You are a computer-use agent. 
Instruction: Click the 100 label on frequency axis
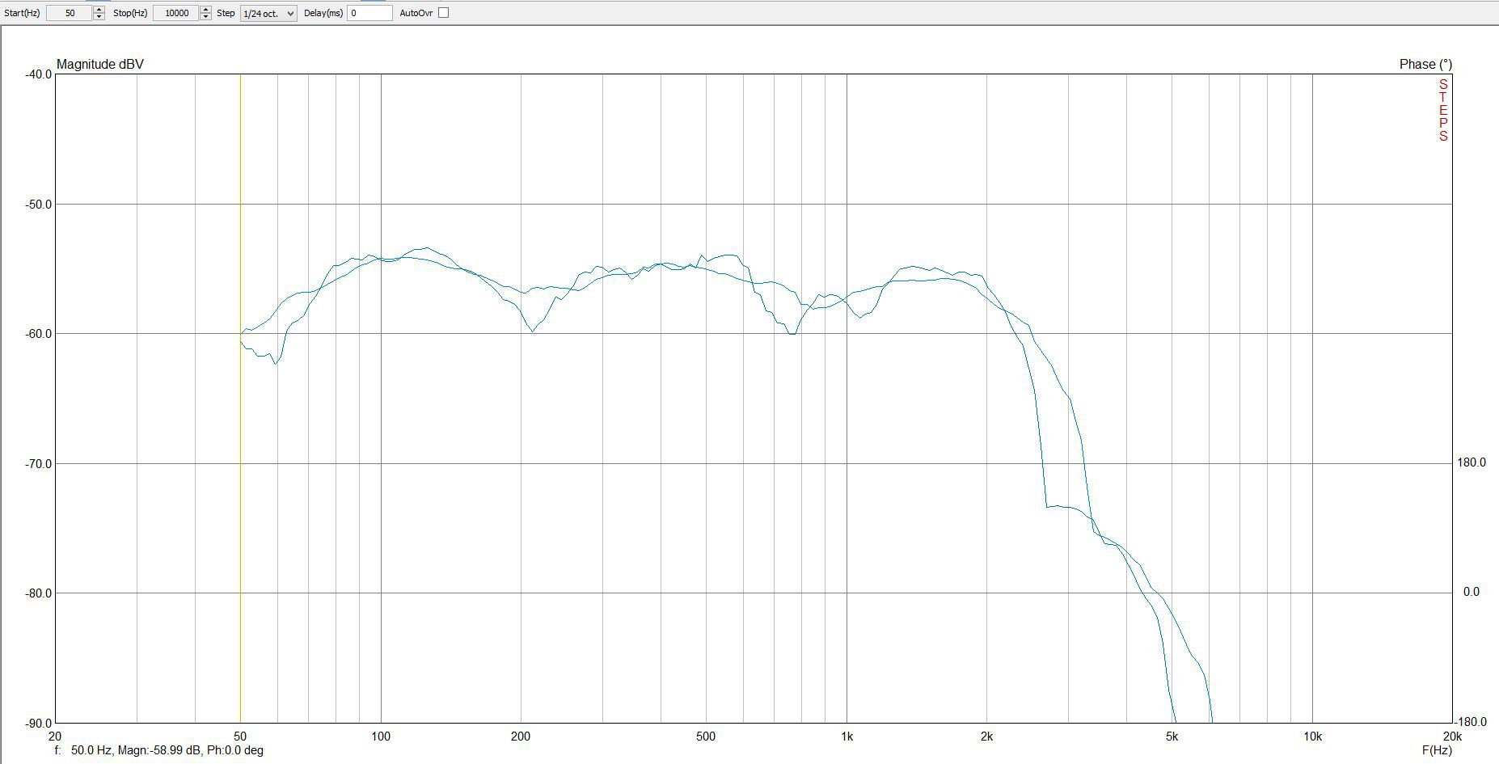381,737
